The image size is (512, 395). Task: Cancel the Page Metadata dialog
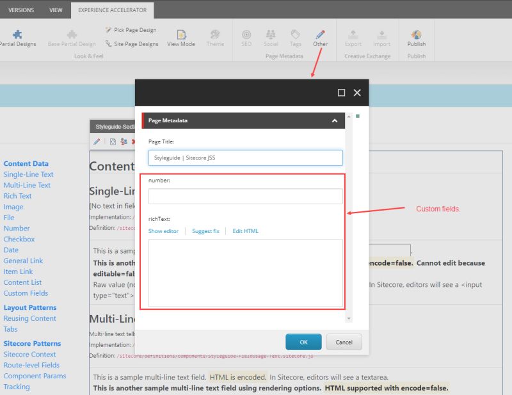coord(344,342)
